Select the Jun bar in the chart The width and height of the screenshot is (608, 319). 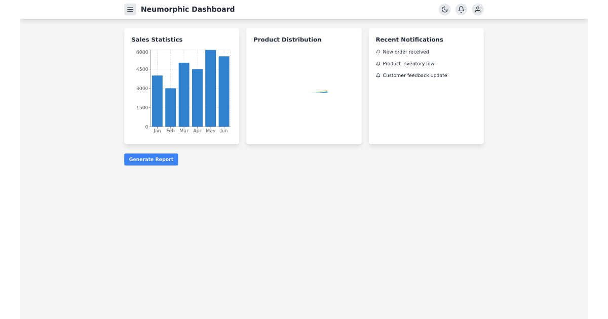[x=223, y=91]
